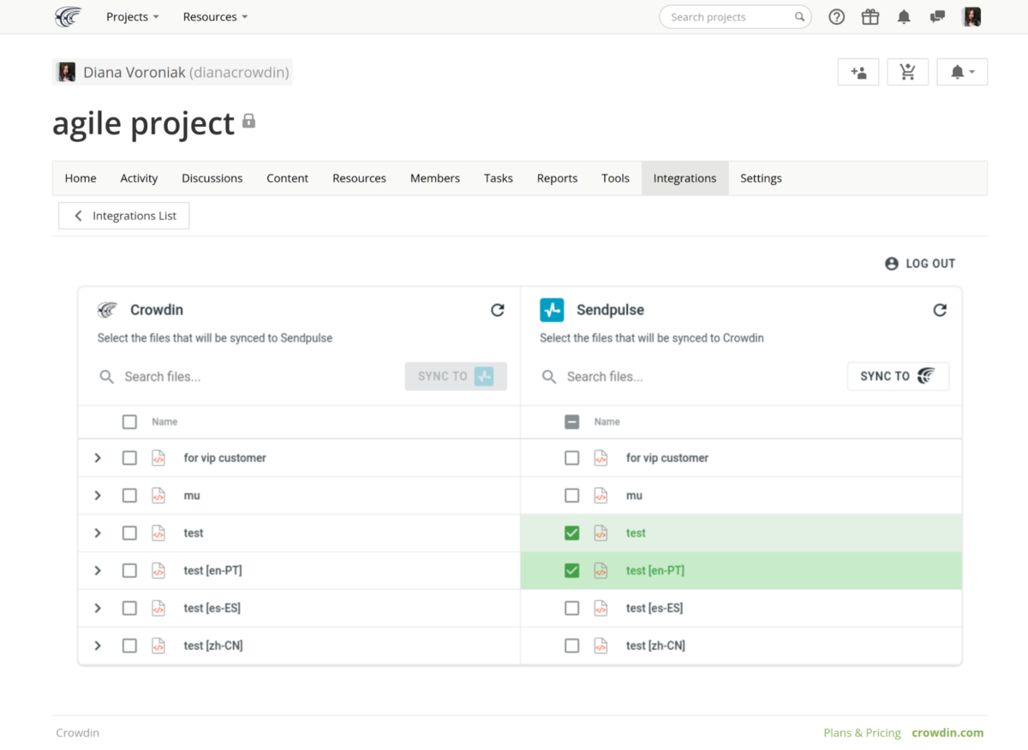Open the Activity tab
The width and height of the screenshot is (1028, 750).
click(x=139, y=178)
